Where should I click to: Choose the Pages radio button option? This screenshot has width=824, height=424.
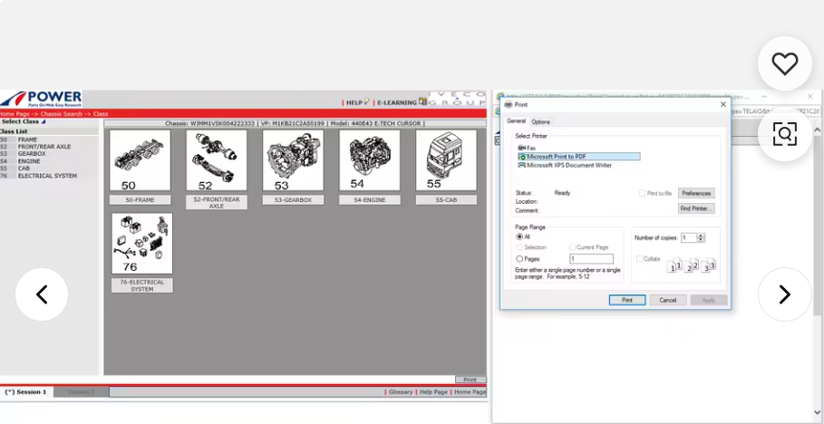pyautogui.click(x=519, y=258)
